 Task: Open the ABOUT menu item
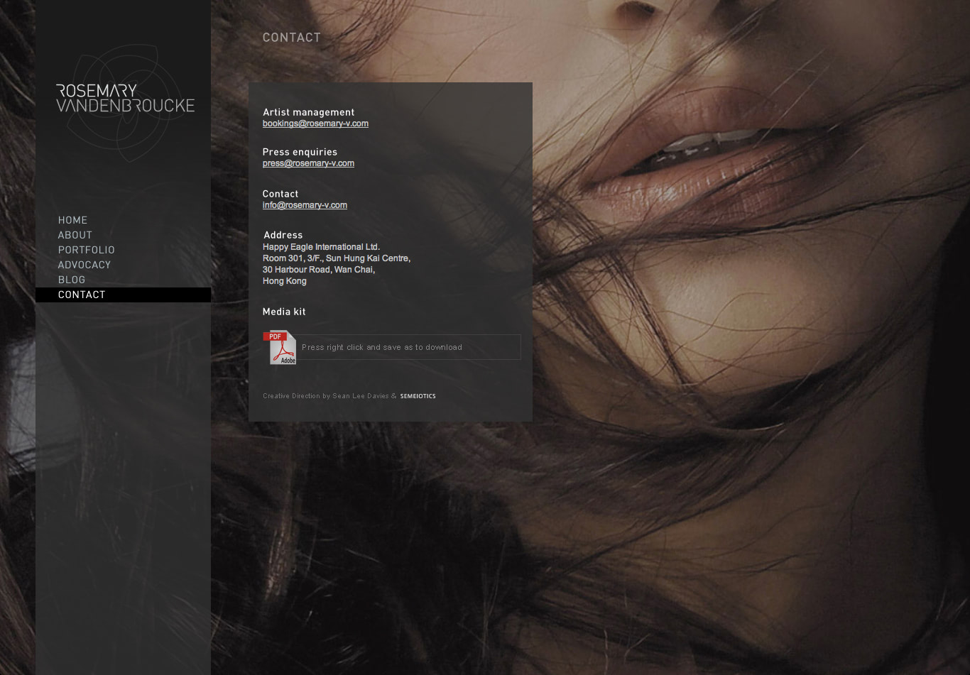point(75,235)
